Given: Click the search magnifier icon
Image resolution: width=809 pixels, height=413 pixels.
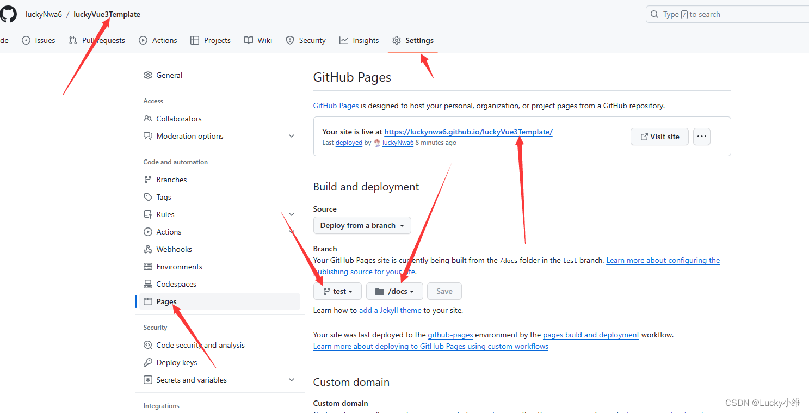Looking at the screenshot, I should 654,15.
